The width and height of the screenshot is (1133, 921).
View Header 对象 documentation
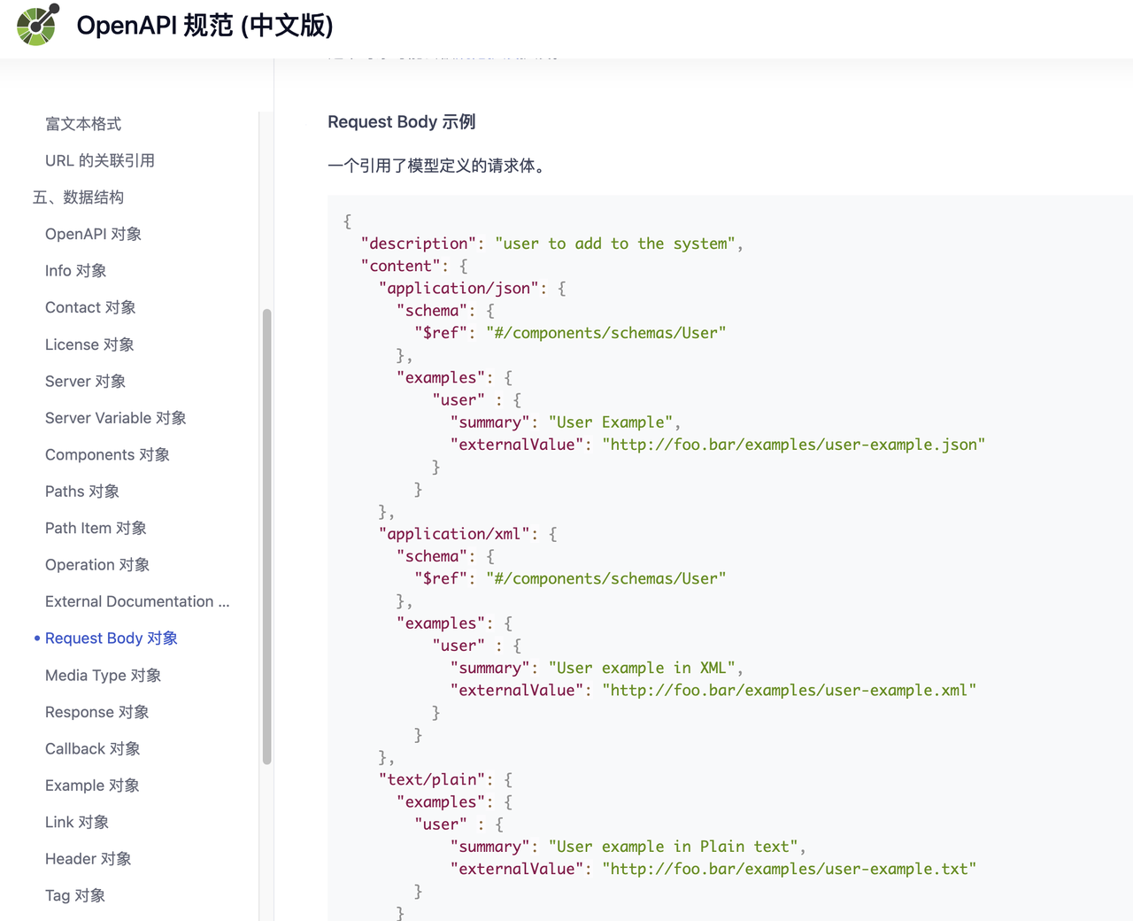[88, 858]
